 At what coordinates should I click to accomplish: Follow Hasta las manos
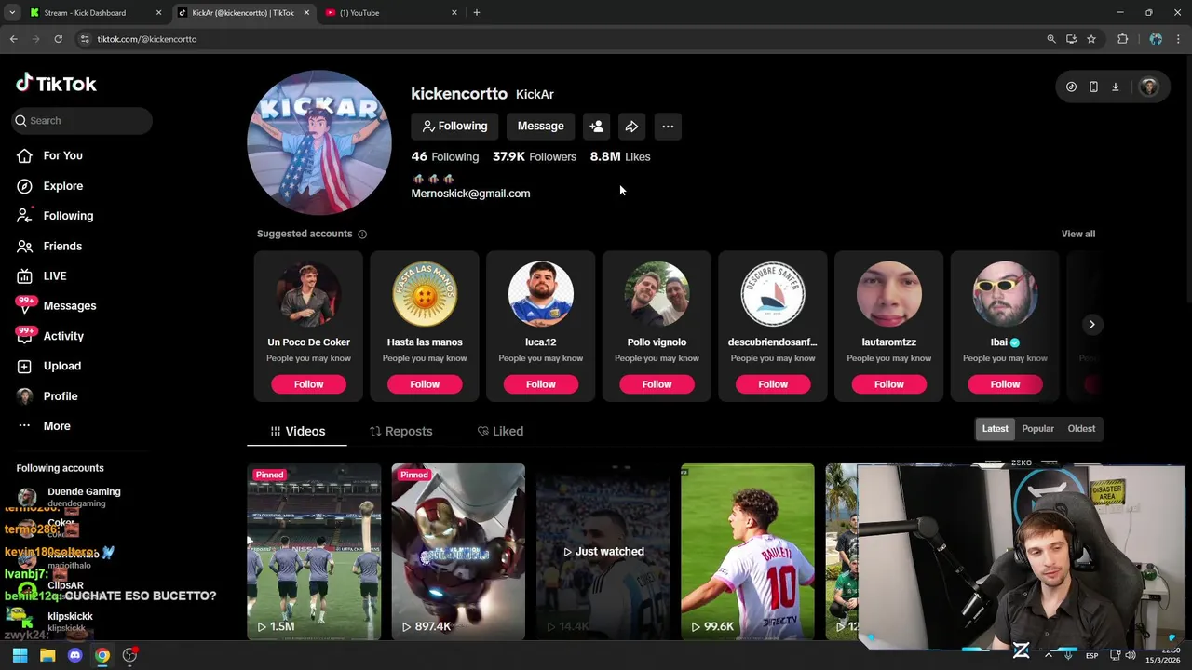(425, 384)
